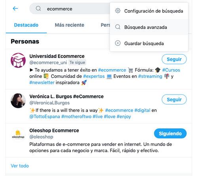198x176 pixels.
Task: Open the Oleoshop logo avatar
Action: (x=18, y=135)
